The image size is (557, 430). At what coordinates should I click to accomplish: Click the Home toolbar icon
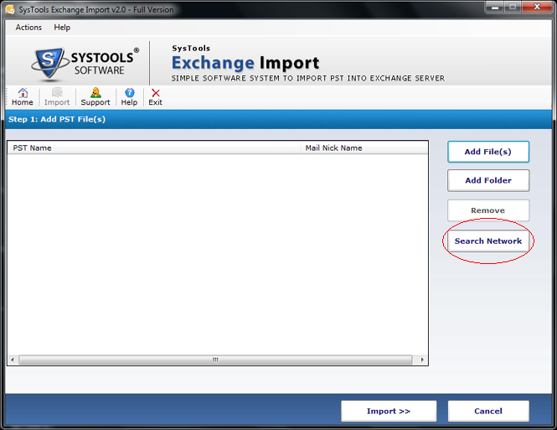point(23,97)
